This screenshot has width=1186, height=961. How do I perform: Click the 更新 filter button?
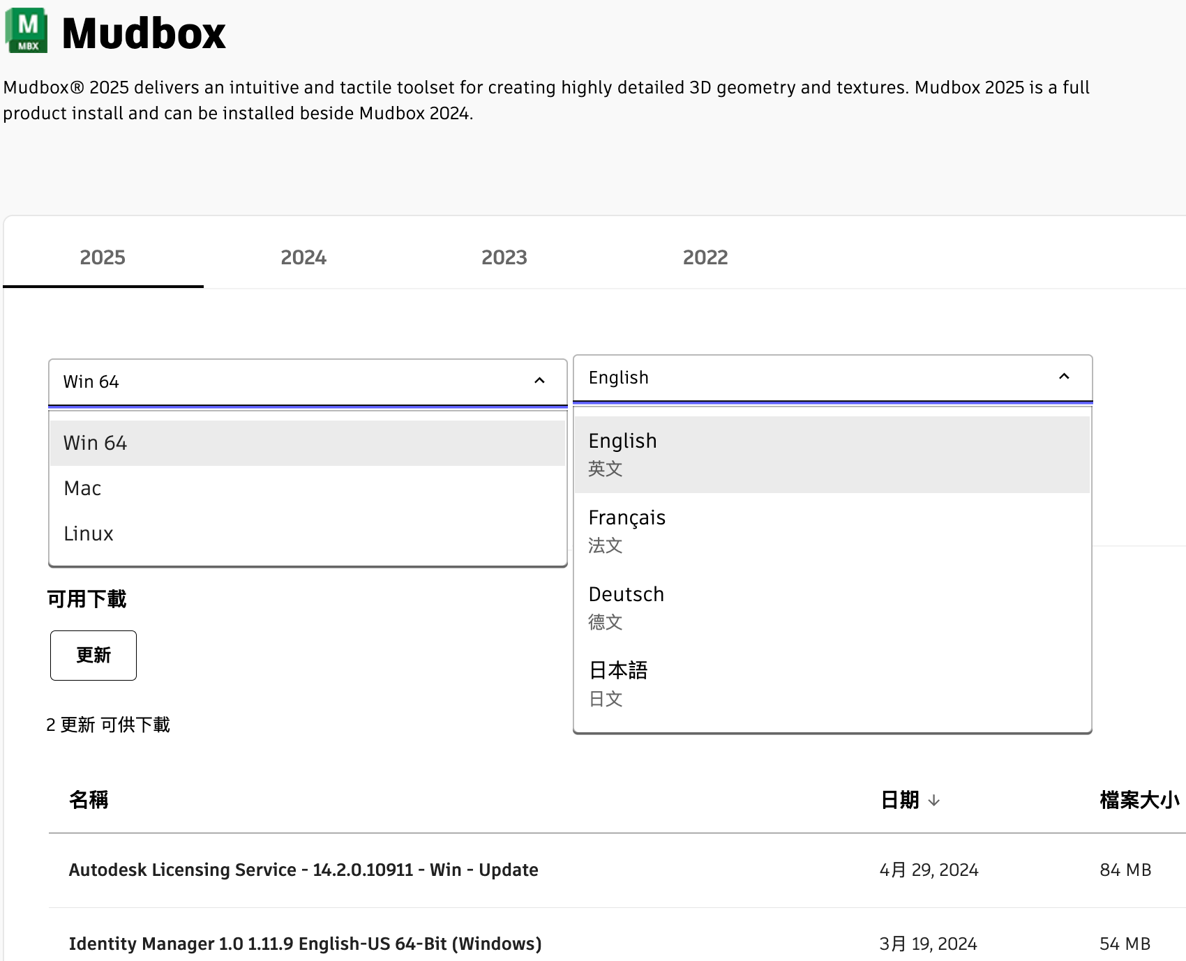click(x=93, y=656)
